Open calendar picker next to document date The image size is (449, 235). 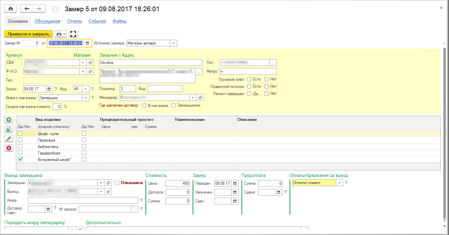coord(87,43)
